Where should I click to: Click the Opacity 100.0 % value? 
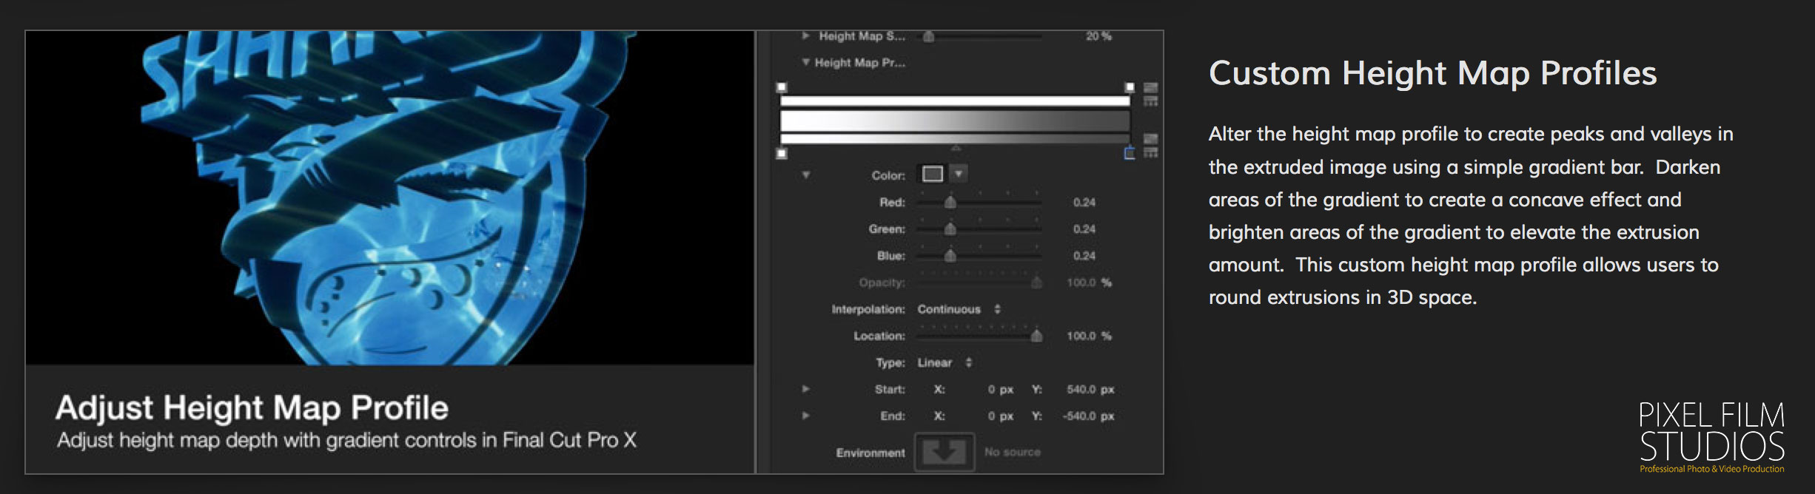pos(1089,282)
